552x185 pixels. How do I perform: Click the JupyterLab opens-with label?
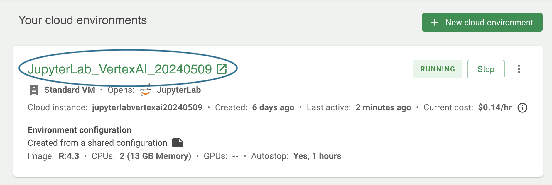(x=179, y=90)
